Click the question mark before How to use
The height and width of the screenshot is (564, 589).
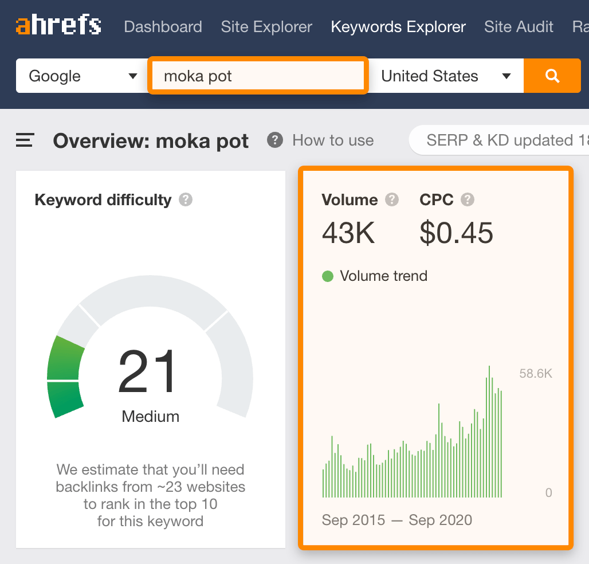(275, 140)
